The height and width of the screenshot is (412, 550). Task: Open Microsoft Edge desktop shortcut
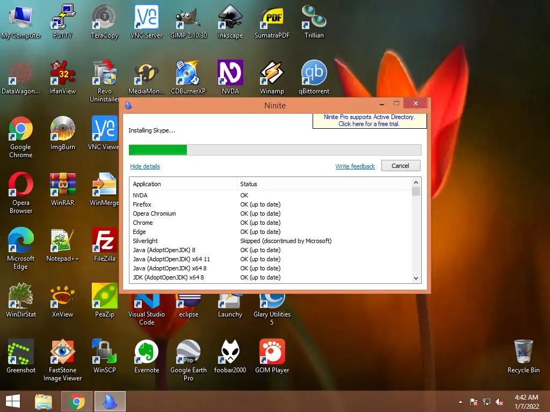(x=21, y=248)
